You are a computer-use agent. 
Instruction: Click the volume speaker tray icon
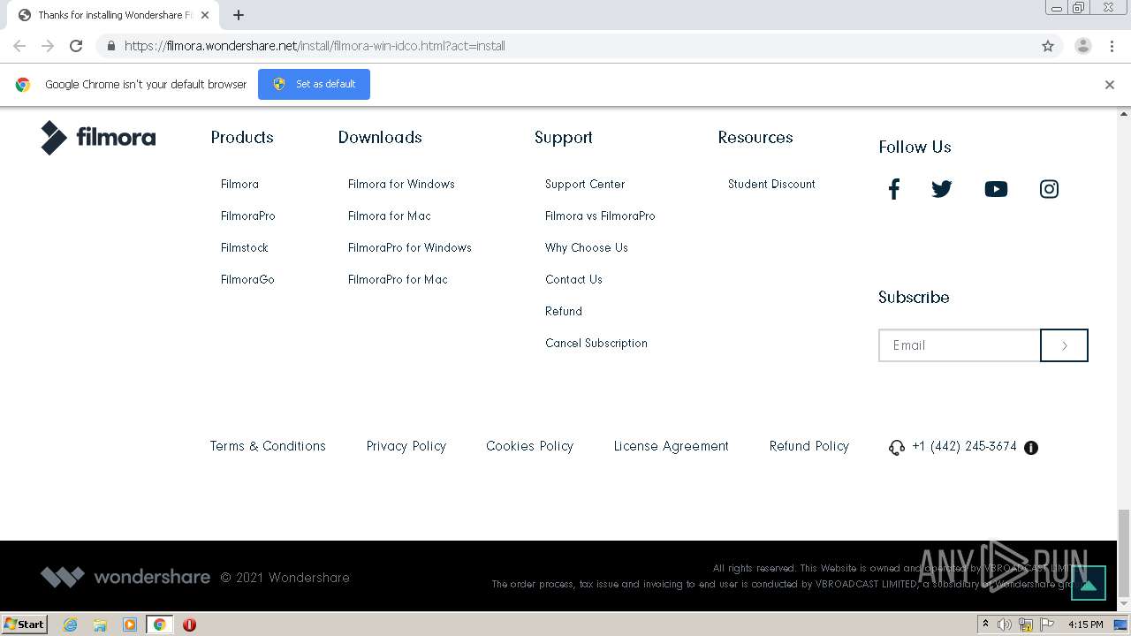click(x=1005, y=625)
